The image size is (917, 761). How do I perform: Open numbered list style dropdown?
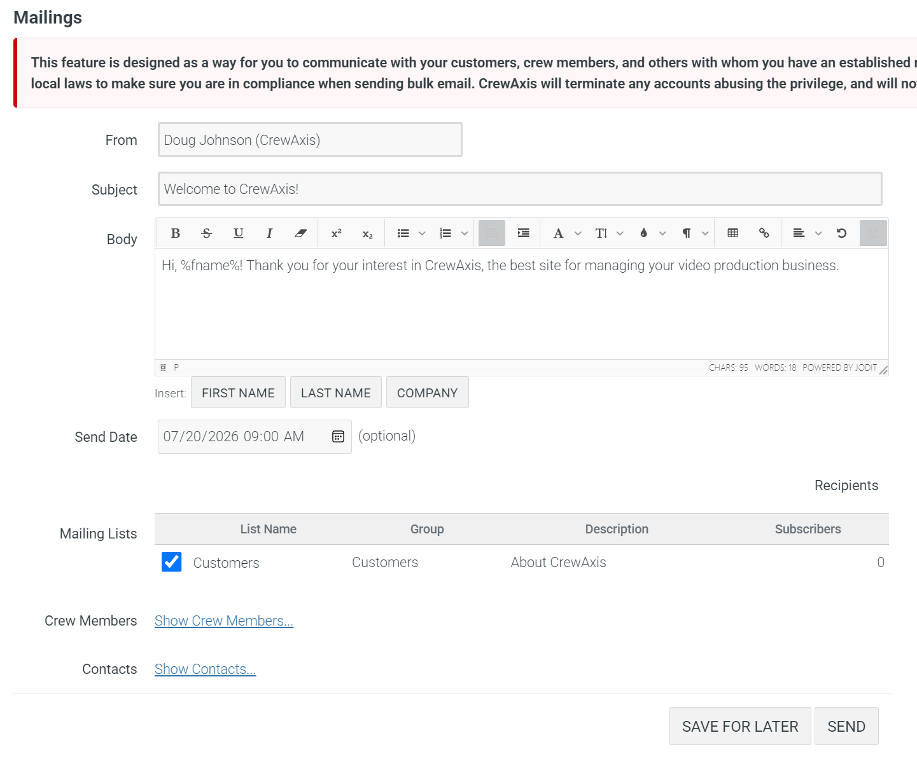[465, 233]
